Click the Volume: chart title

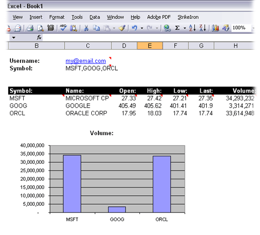tap(102, 133)
